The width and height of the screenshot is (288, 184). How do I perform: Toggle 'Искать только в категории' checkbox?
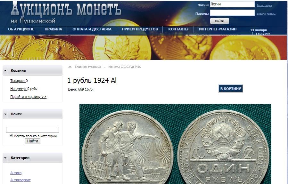click(11, 135)
